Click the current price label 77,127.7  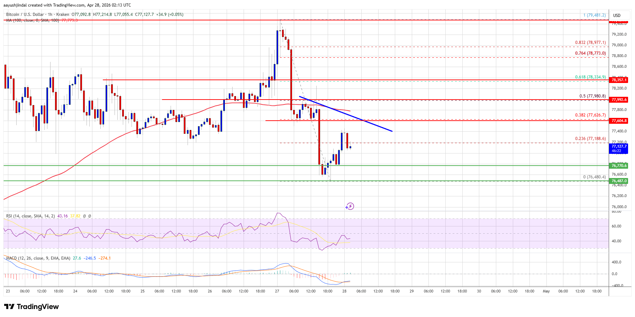coord(619,147)
